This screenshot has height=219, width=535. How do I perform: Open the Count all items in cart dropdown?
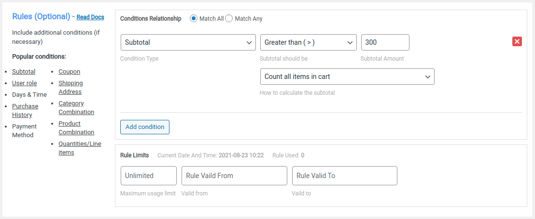(x=347, y=77)
